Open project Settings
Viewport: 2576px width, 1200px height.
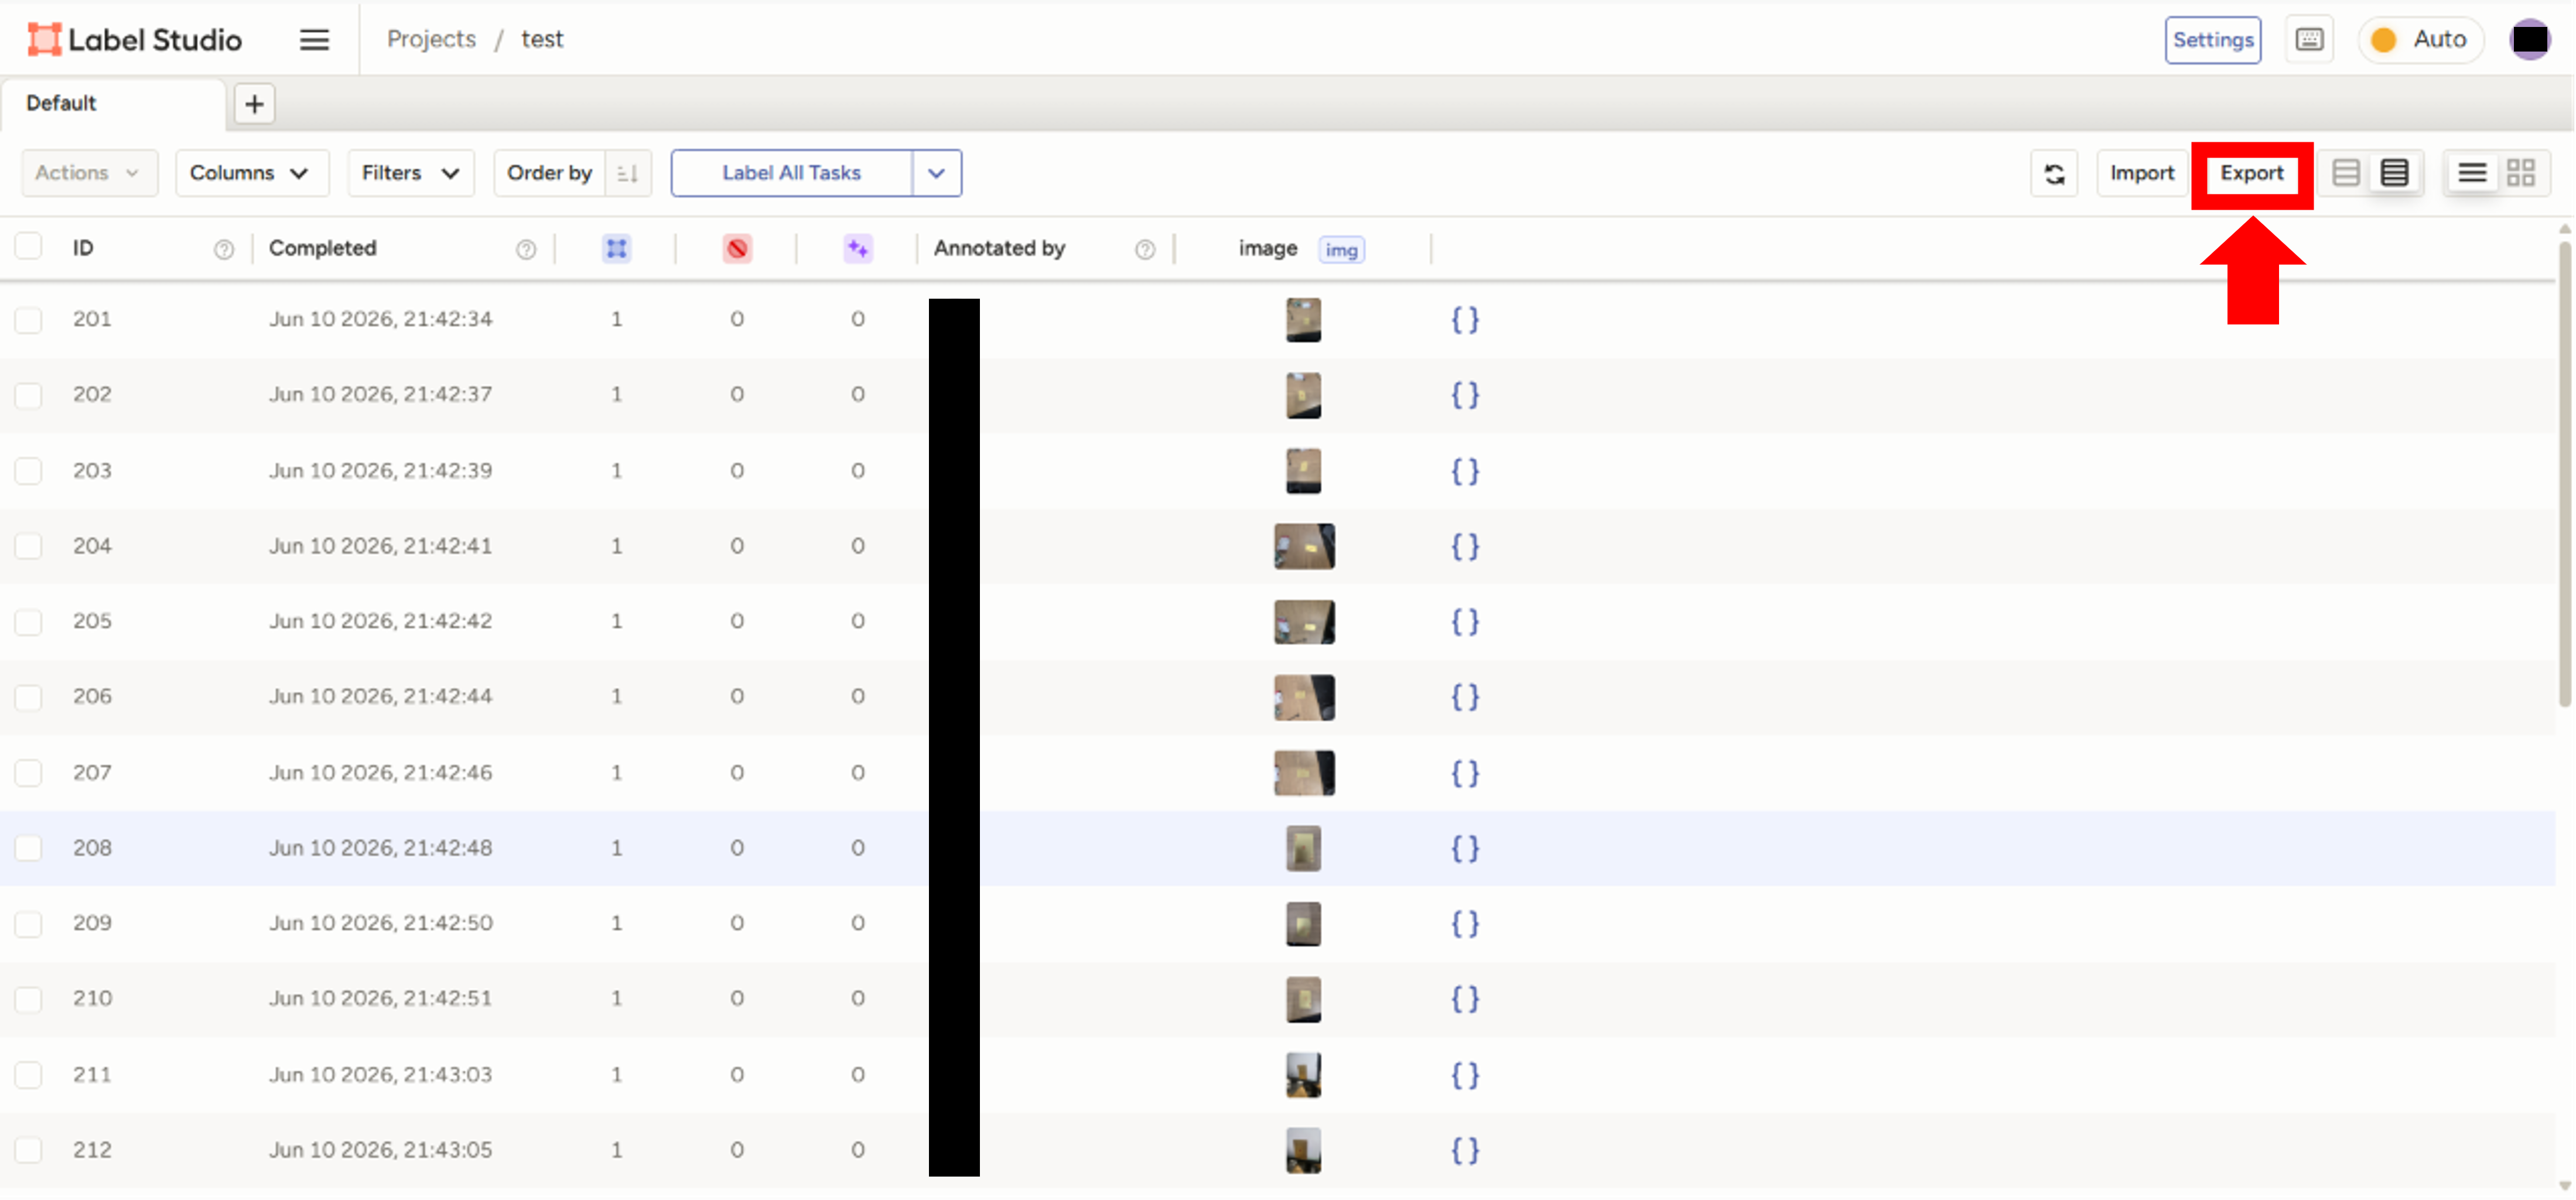[x=2212, y=40]
